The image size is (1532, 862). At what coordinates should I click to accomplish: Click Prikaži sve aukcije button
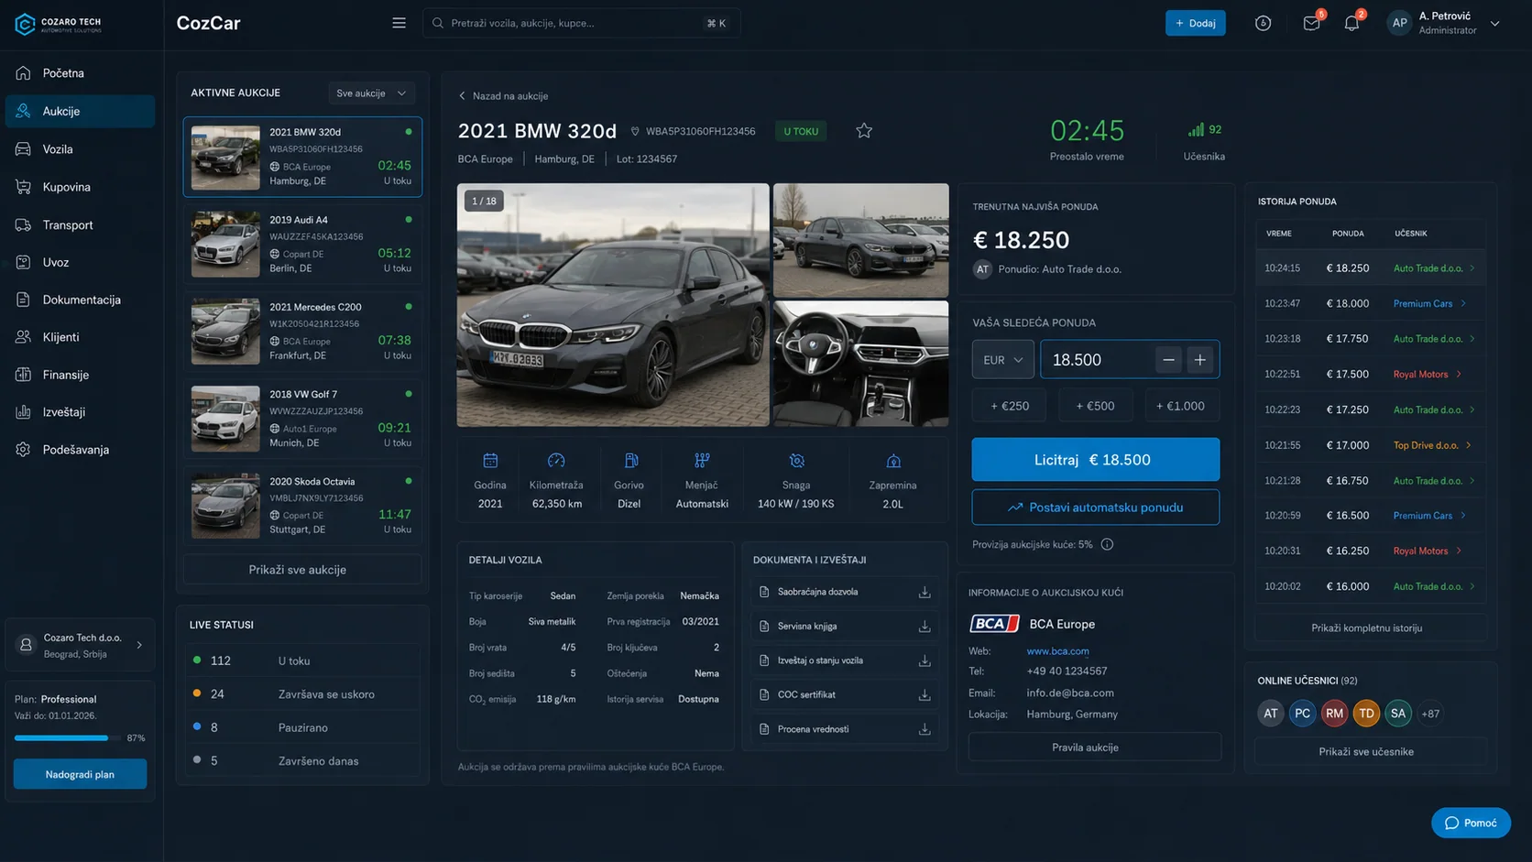pos(302,570)
